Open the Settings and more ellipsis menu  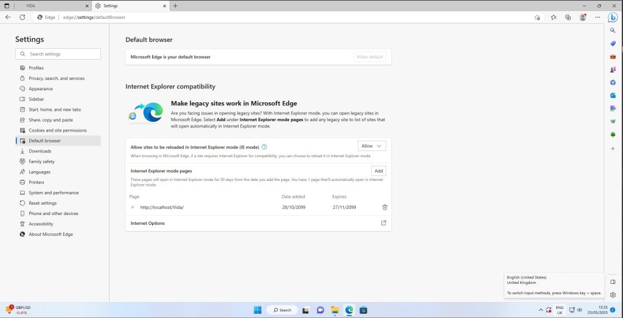[x=597, y=18]
